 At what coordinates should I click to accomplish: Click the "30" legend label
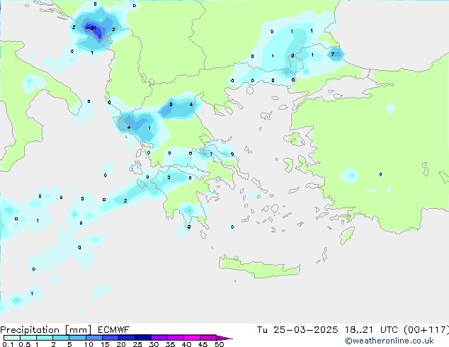[154, 344]
